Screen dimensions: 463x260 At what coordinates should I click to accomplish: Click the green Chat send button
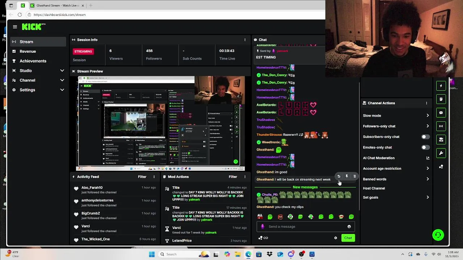(x=348, y=238)
